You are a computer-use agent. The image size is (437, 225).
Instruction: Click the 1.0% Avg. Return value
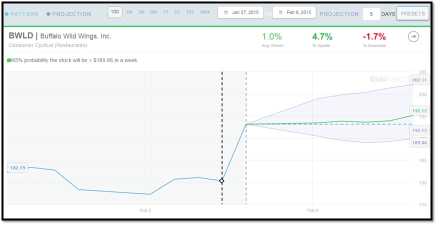[x=271, y=36]
